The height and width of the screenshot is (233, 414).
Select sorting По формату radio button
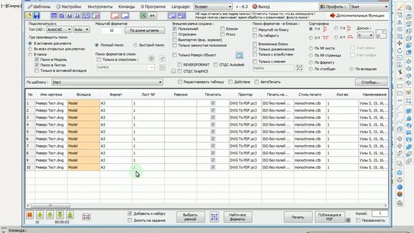310,63
